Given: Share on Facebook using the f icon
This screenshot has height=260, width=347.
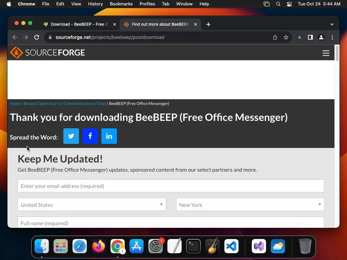Looking at the screenshot, I should (90, 136).
